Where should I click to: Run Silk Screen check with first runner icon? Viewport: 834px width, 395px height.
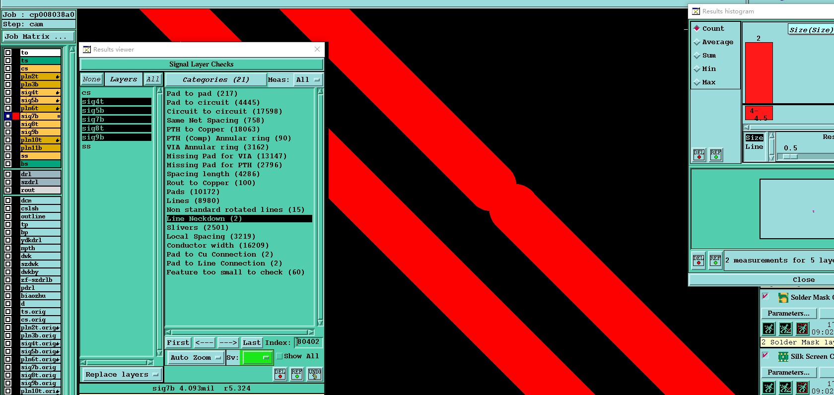tap(768, 388)
